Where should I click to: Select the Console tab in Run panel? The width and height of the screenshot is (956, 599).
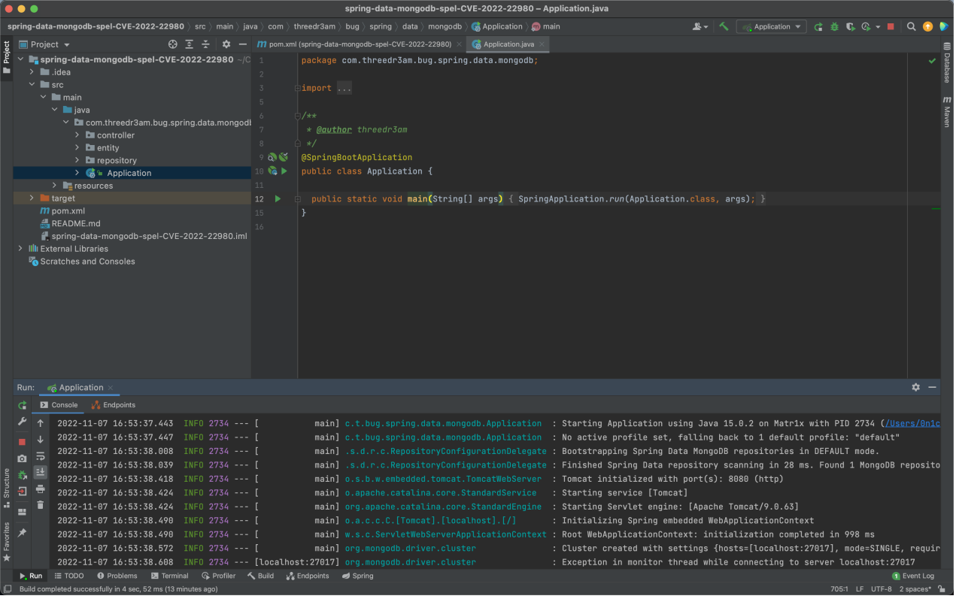click(58, 405)
